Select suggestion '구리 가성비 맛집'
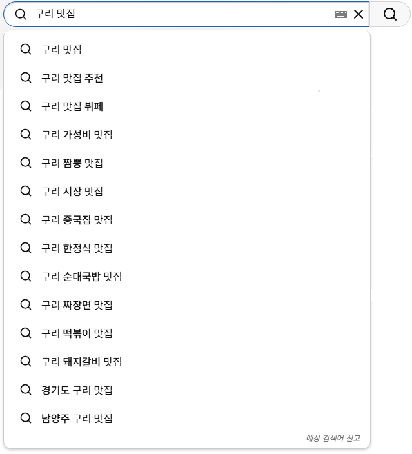The height and width of the screenshot is (454, 412). (x=77, y=135)
